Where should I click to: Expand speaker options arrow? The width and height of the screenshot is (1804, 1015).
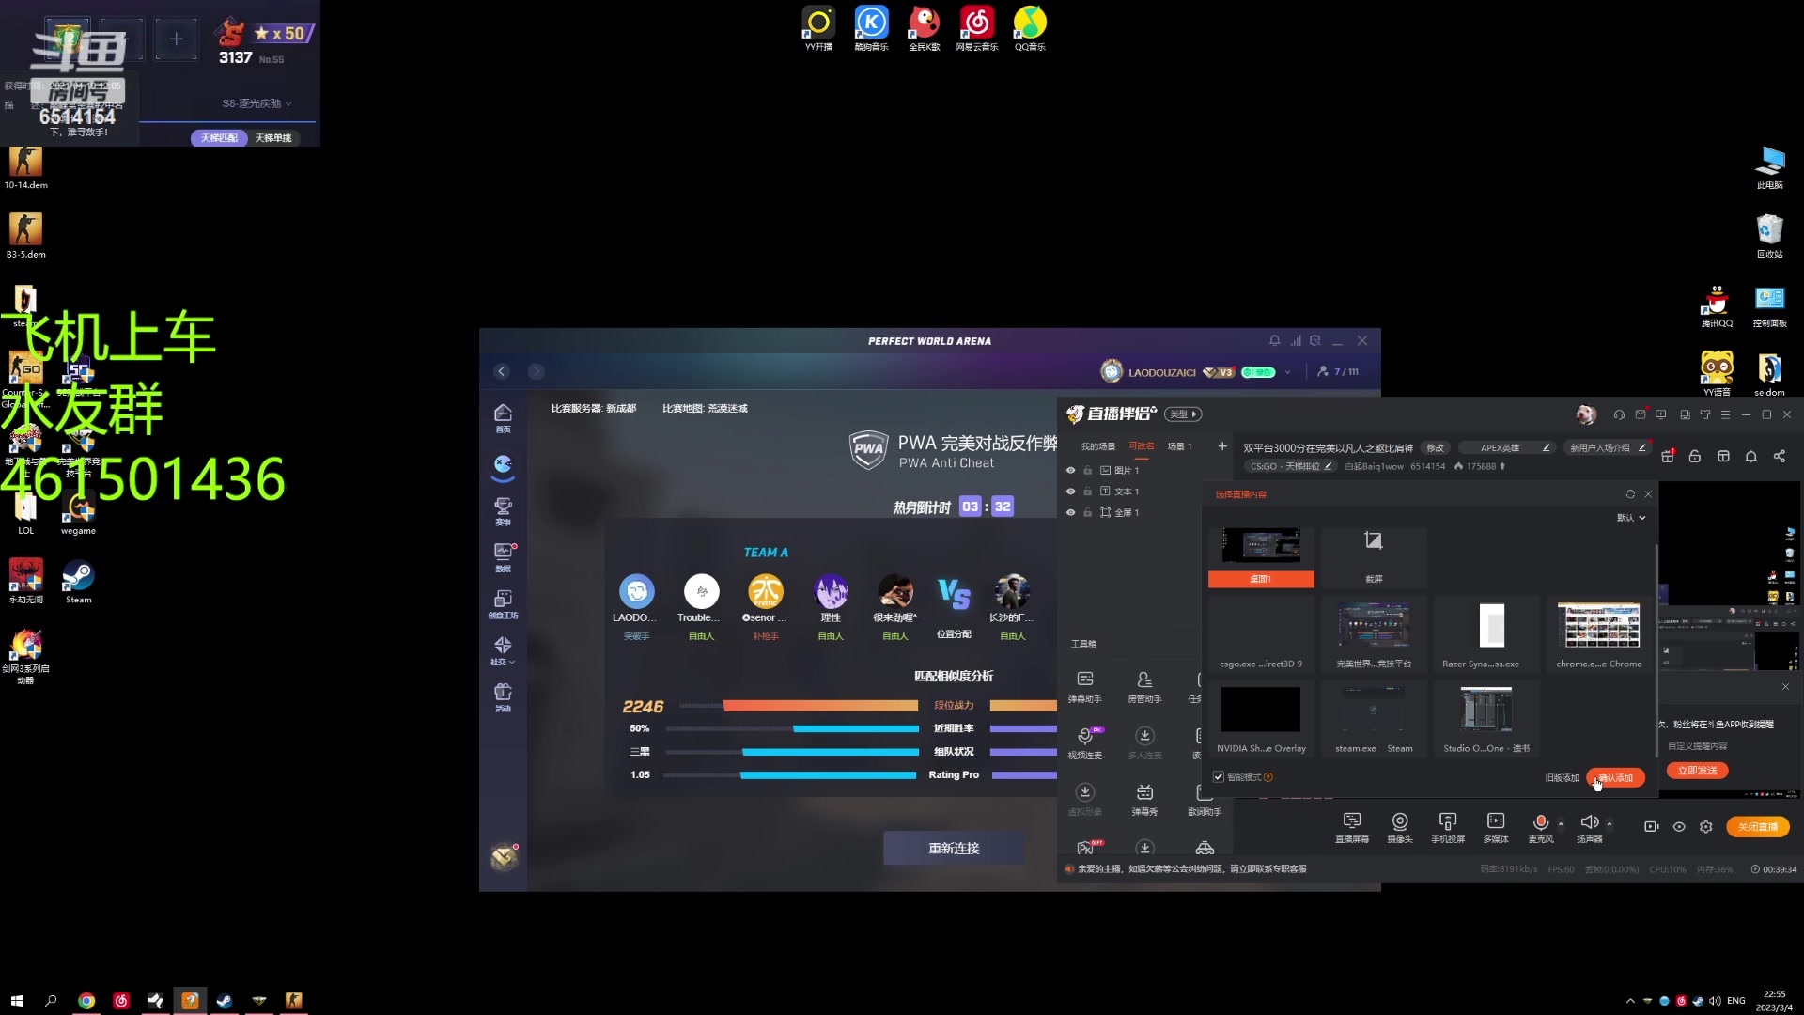pyautogui.click(x=1610, y=824)
